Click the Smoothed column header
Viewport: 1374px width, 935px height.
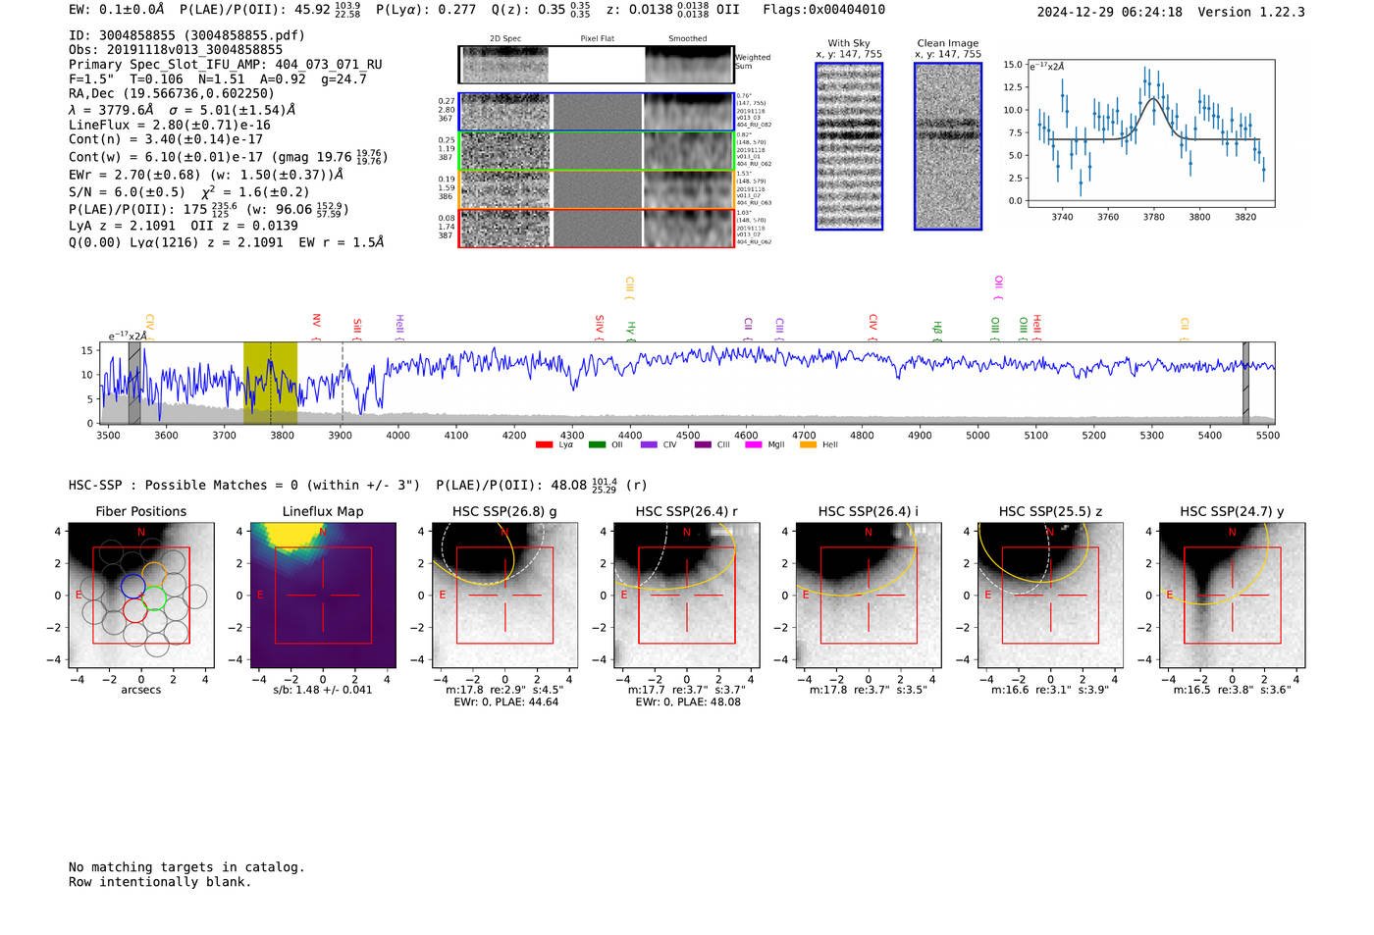688,39
